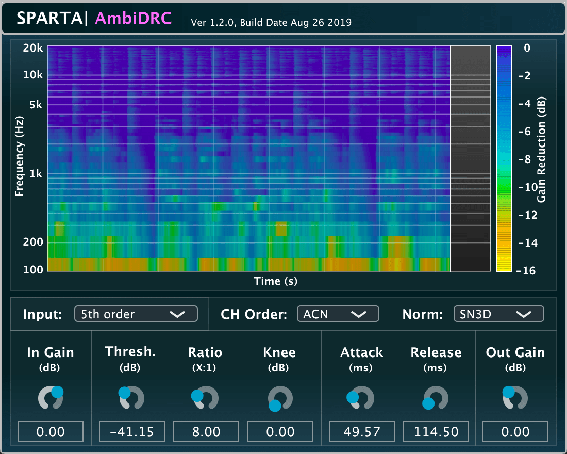Expand the Norm SN3D dropdown
Screen dimensions: 567x454
point(498,314)
